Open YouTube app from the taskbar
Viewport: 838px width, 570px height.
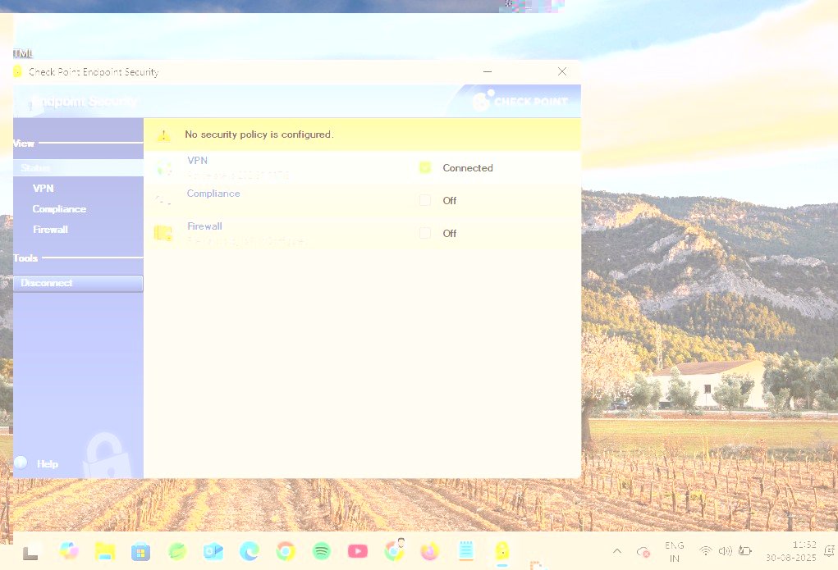pyautogui.click(x=358, y=551)
